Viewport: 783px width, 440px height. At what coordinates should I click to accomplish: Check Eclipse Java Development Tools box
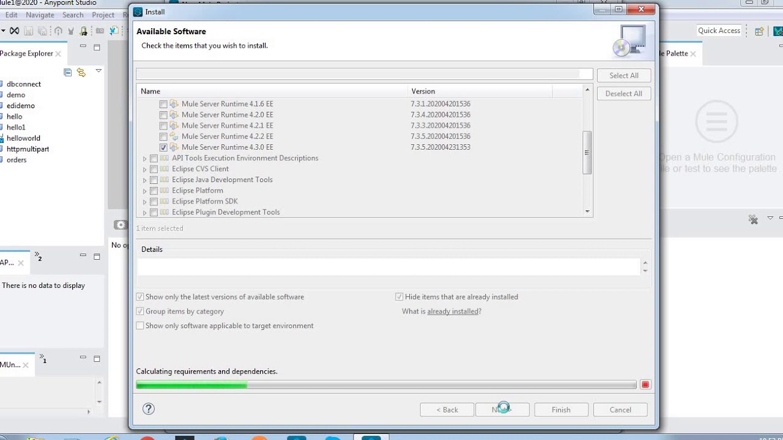154,180
